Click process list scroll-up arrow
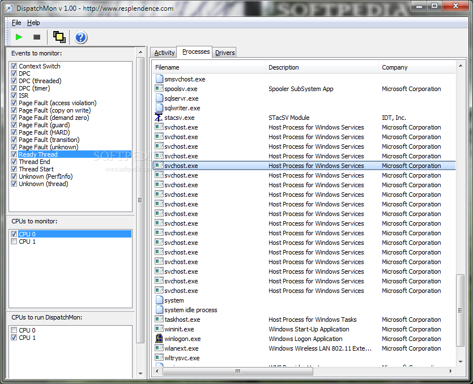This screenshot has width=473, height=384. click(461, 66)
